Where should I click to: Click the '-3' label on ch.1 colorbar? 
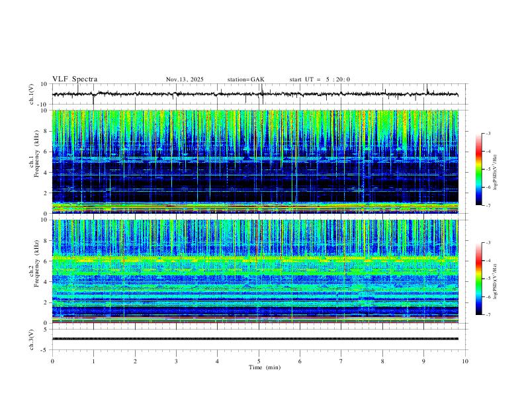click(x=488, y=133)
